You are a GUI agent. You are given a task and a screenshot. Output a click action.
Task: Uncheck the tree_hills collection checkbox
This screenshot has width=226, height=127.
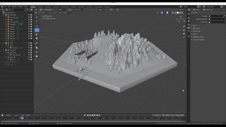6,50
